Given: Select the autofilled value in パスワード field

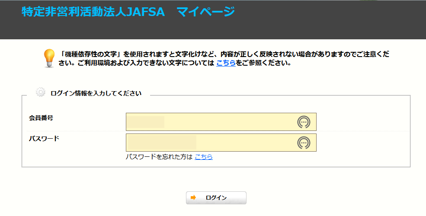Looking at the screenshot, I should coord(162,143).
